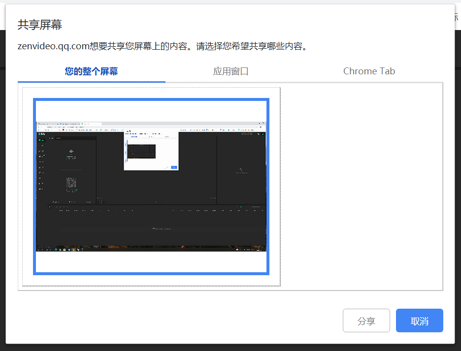Image resolution: width=461 pixels, height=351 pixels.
Task: Click the blue button in nested preview dialog
Action: 174,167
